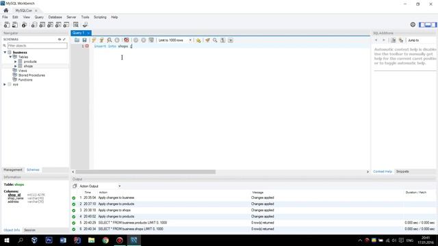Toggle autocommit mode icon in query toolbar
The height and width of the screenshot is (246, 438).
pos(151,40)
